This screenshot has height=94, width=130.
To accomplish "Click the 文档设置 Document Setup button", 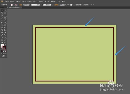I will click(x=79, y=5).
